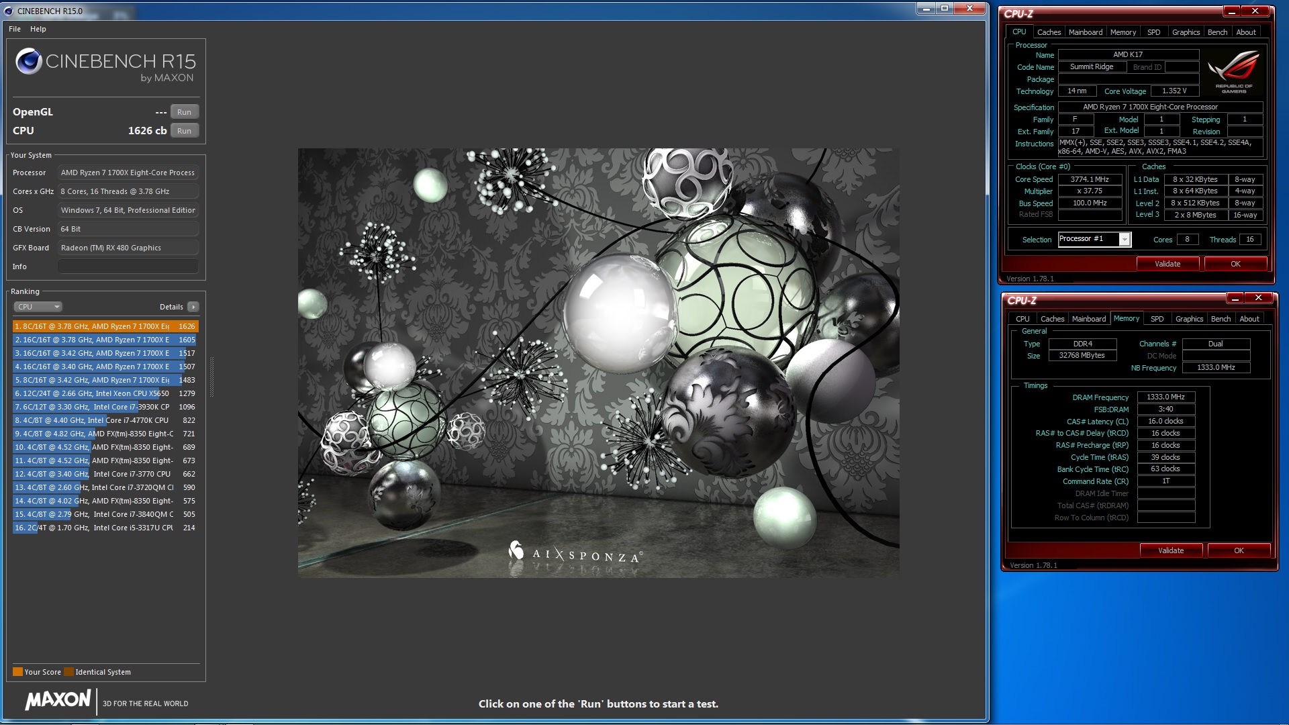Select ranking row 5 score 1483
Screen dimensions: 1289x725
click(105, 380)
